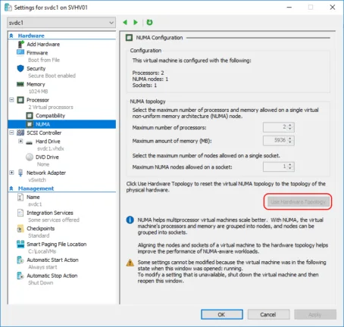
Task: Open Smart Paging File Location
Action: pos(57,244)
